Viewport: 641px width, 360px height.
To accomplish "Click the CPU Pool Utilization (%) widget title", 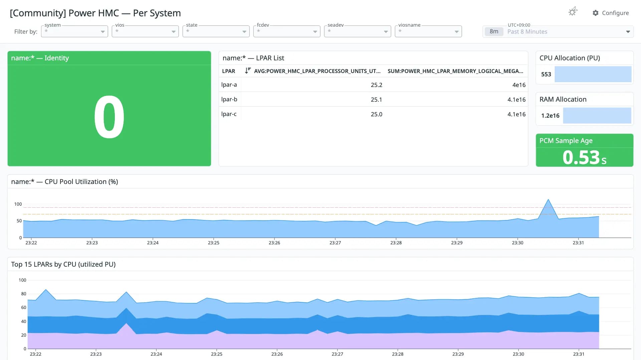I will 64,182.
